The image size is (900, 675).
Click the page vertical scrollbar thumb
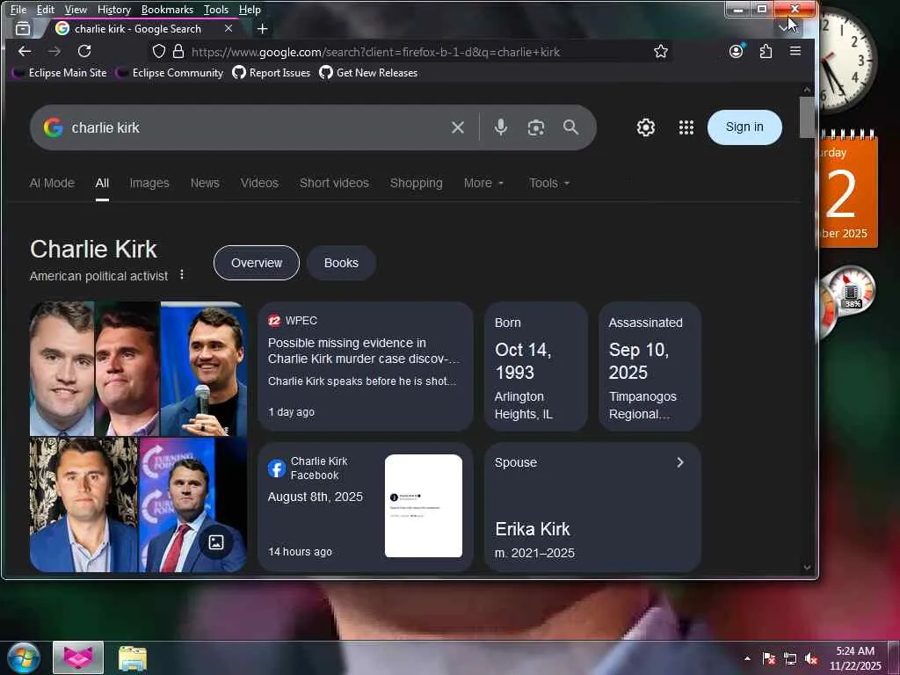point(807,117)
